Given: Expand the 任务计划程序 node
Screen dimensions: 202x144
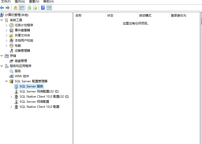Looking at the screenshot, I should coord(7,25).
